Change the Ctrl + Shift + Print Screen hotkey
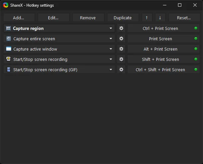Viewport: 203px width, 164px height. [164, 70]
